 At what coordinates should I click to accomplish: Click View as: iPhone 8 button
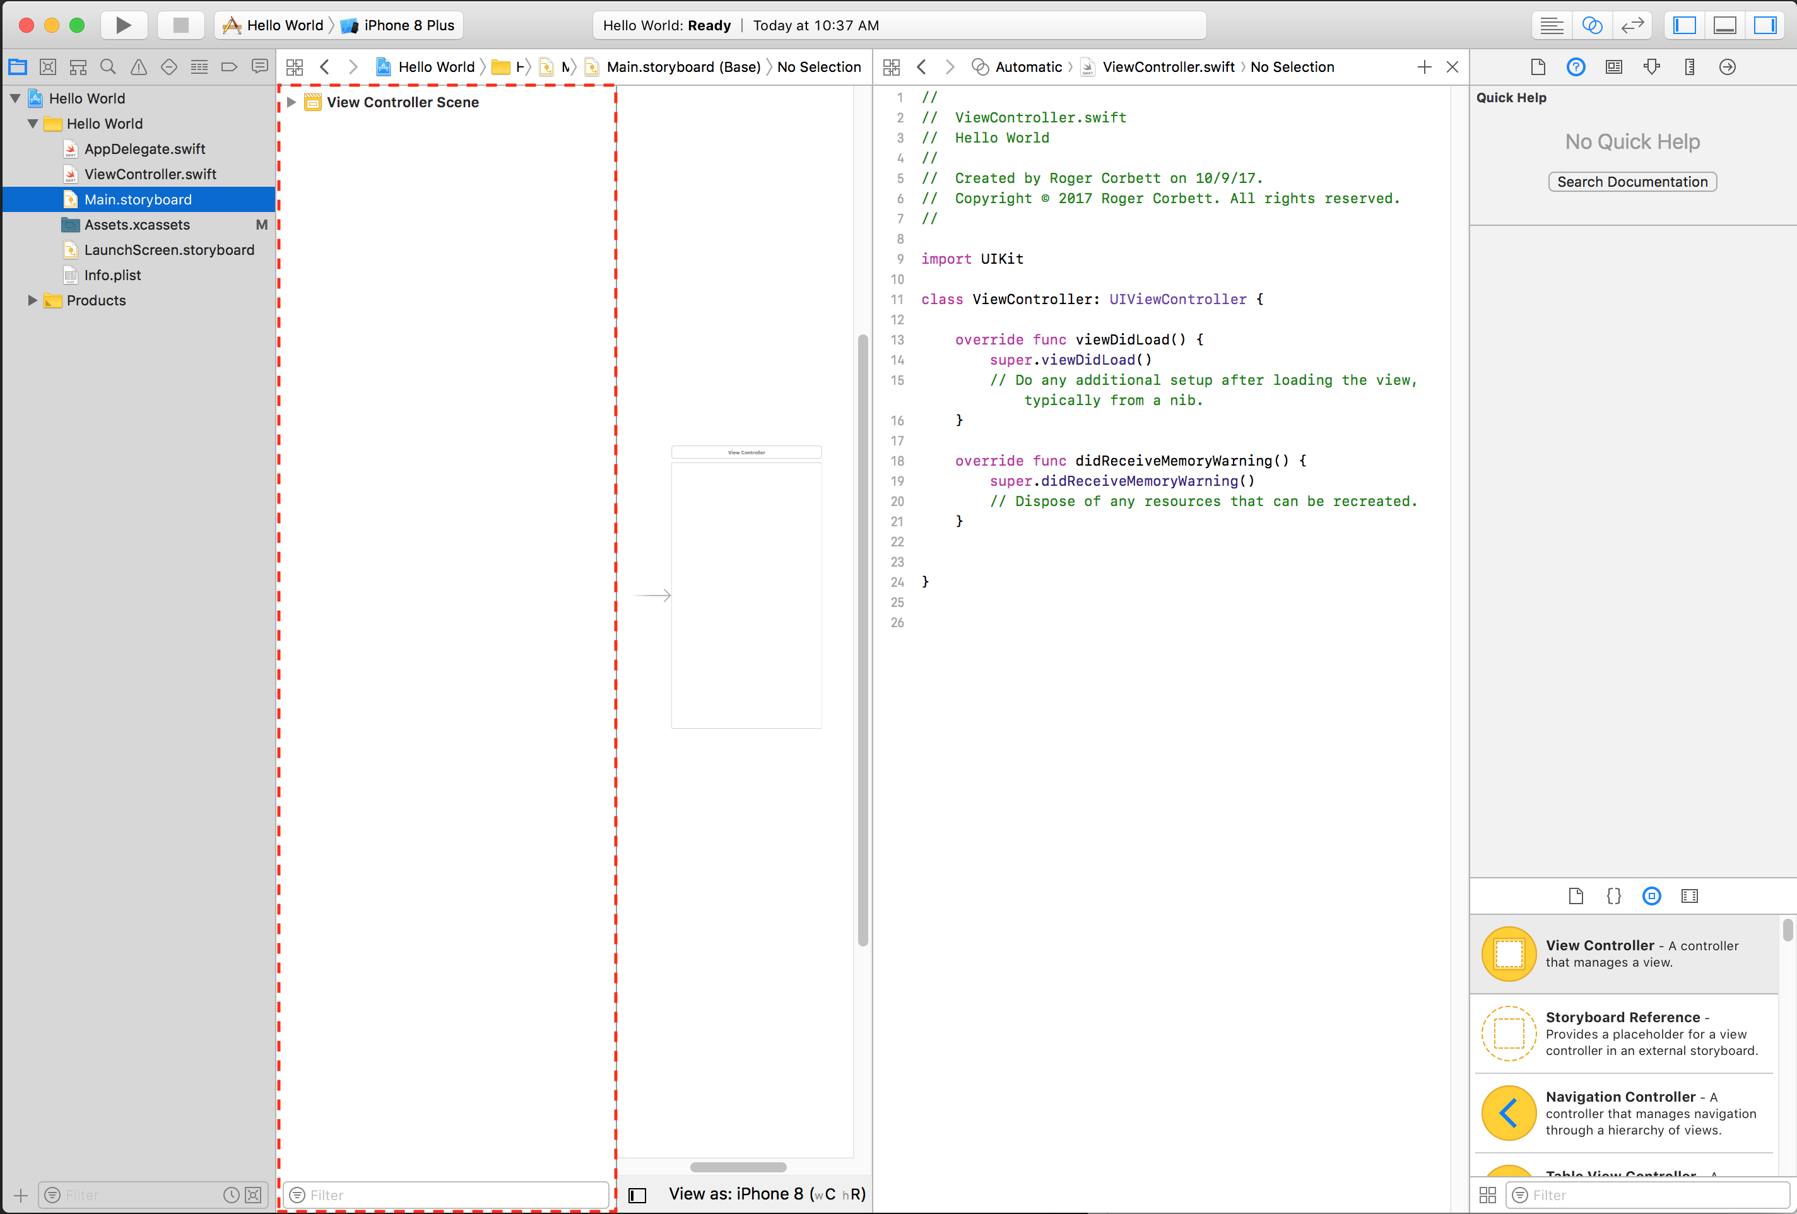(x=765, y=1193)
